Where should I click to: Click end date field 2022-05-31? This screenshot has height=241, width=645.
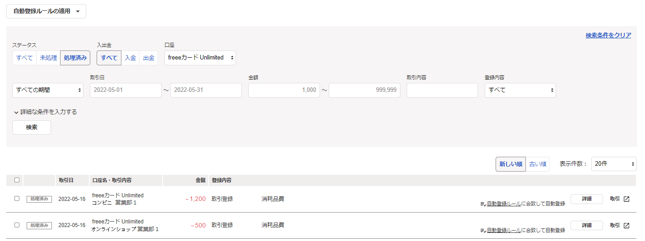click(x=206, y=90)
